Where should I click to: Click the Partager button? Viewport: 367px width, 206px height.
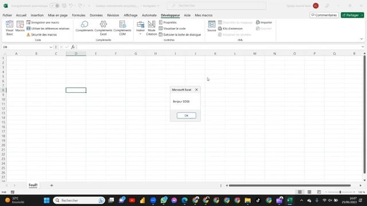click(350, 15)
